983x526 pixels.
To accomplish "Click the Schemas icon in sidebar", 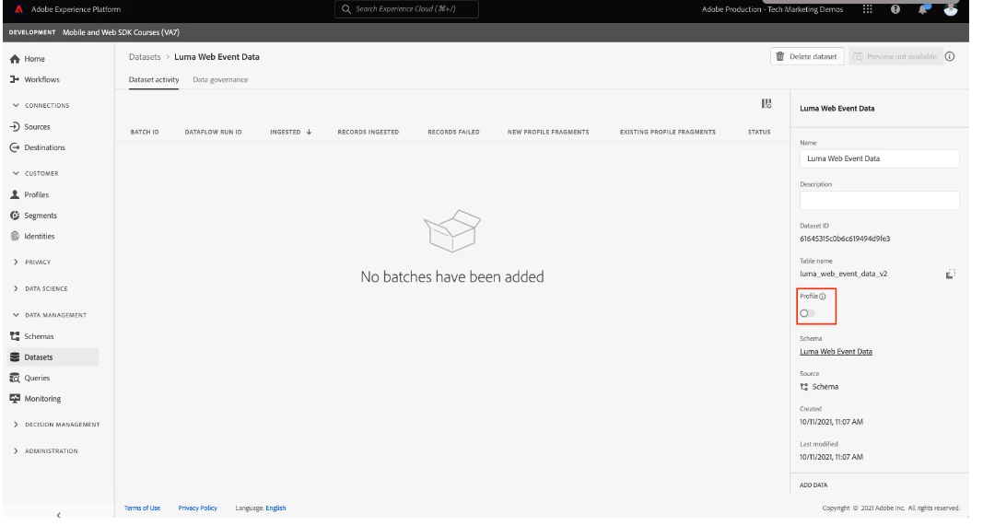I will 15,336.
